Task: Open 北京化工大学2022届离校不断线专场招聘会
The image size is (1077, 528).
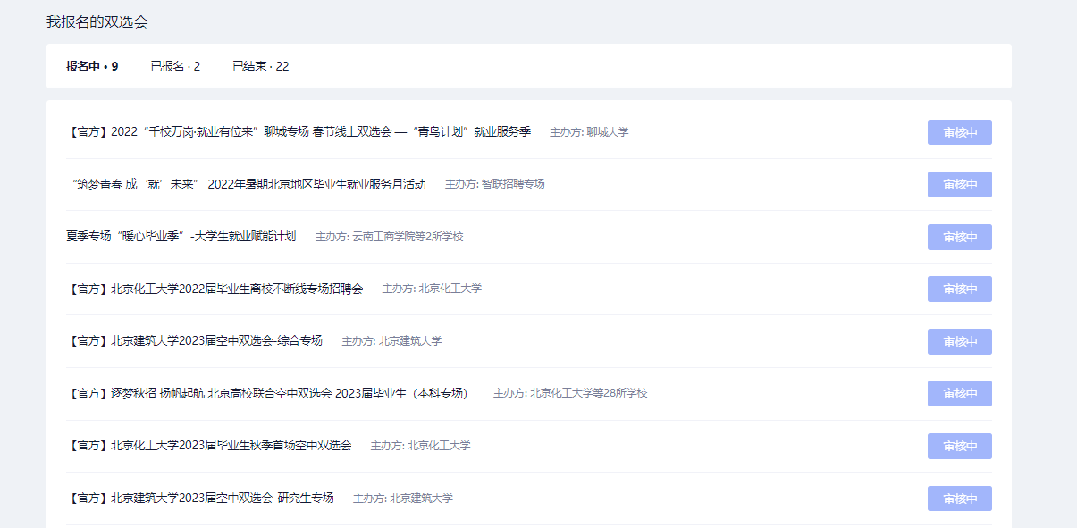Action: [215, 289]
